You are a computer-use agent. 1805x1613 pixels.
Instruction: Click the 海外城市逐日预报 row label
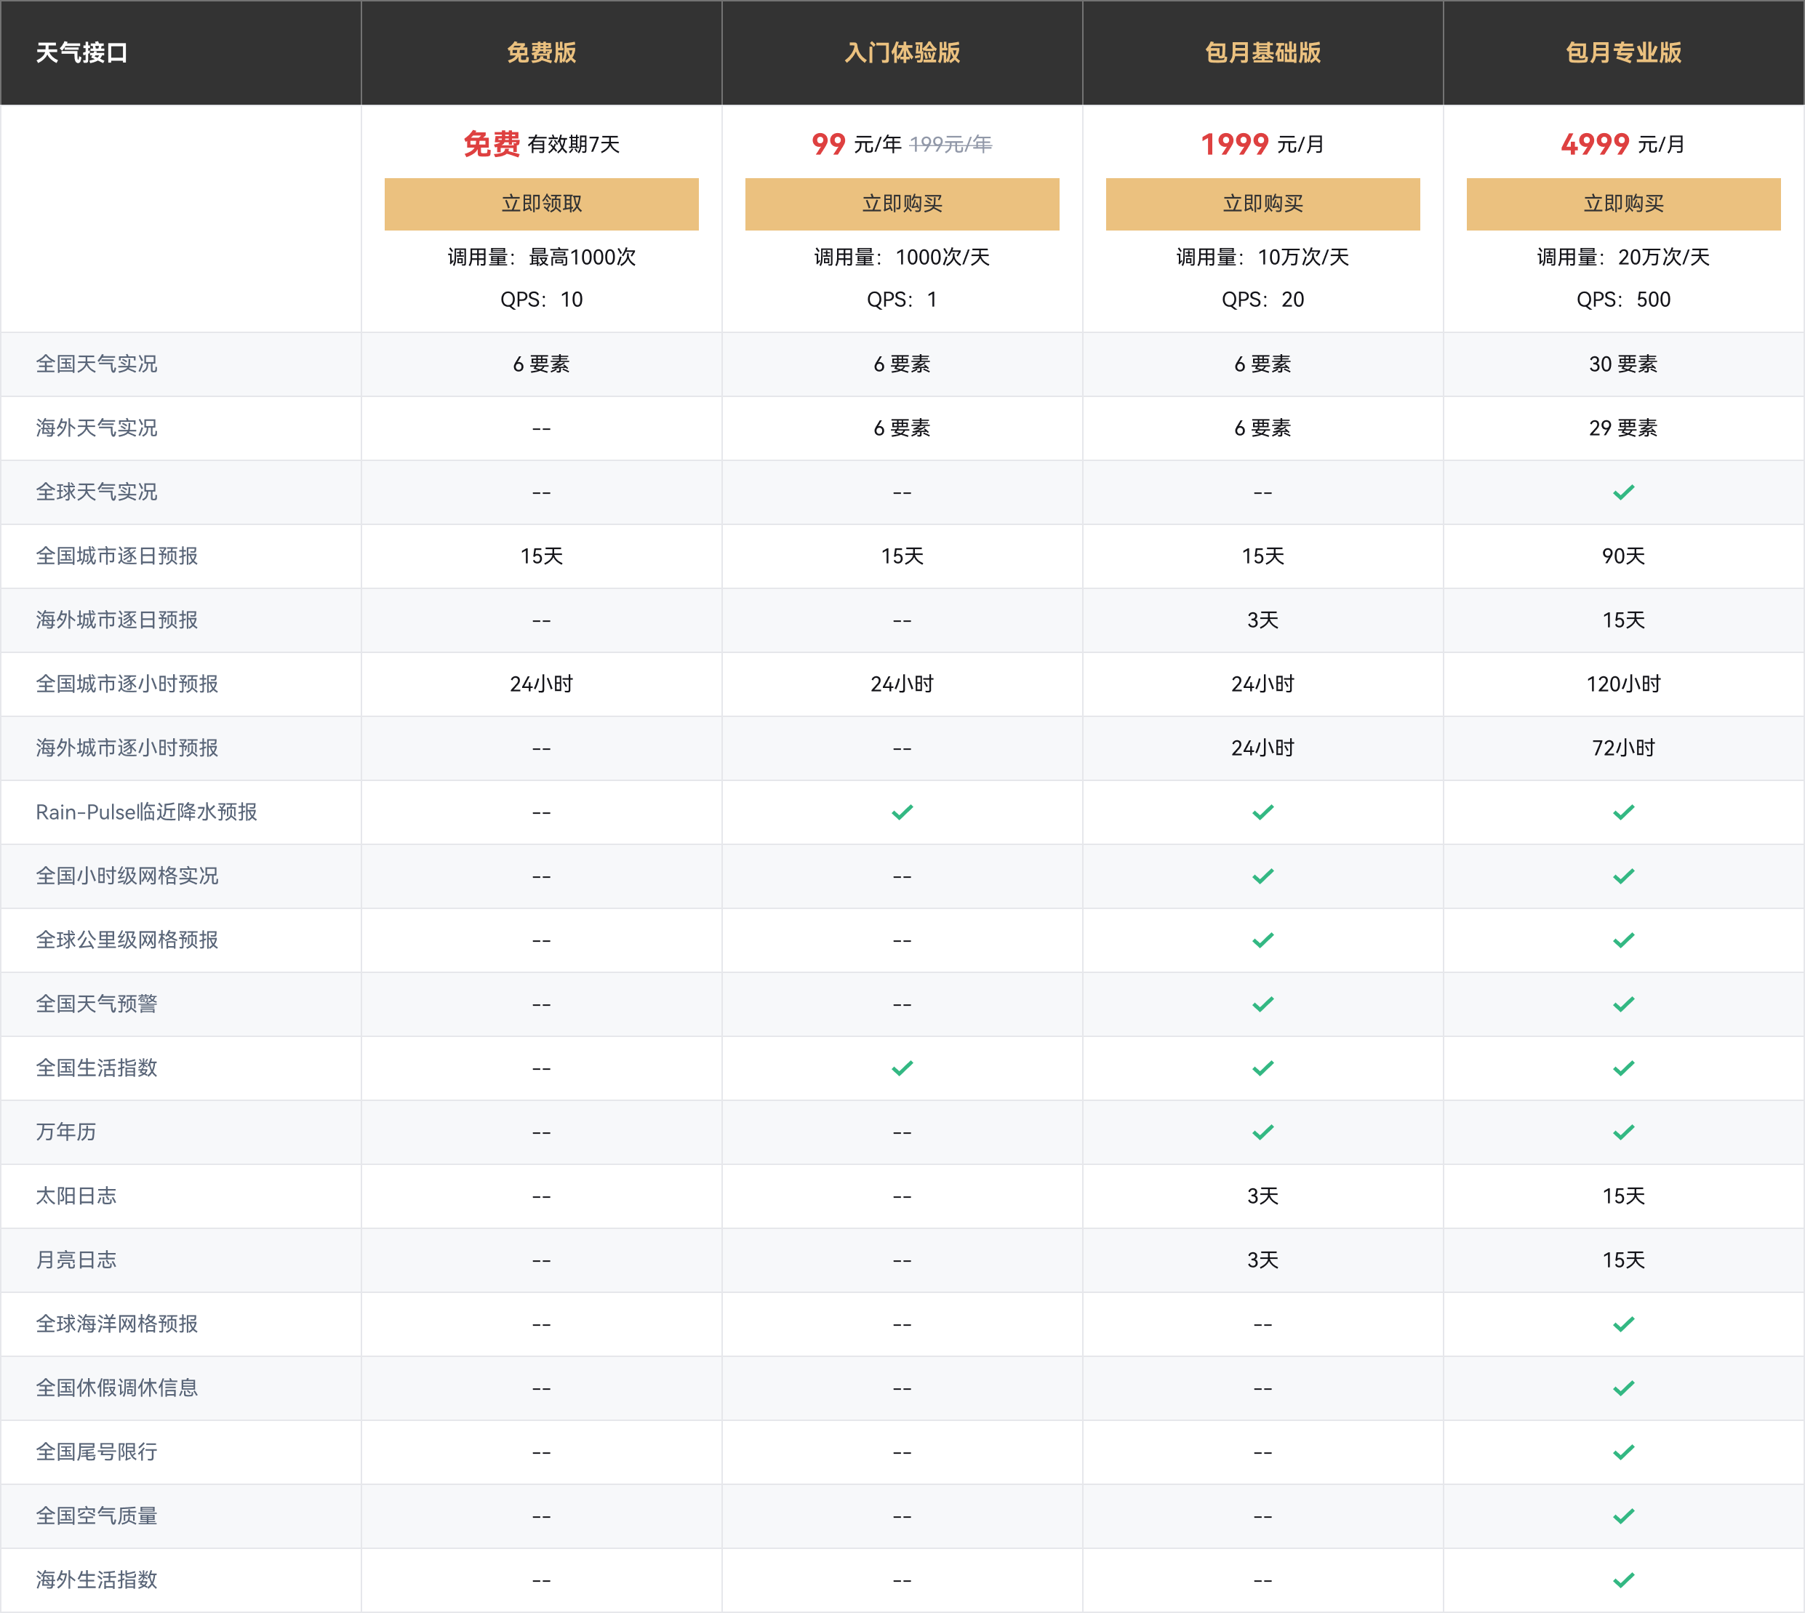tap(117, 620)
